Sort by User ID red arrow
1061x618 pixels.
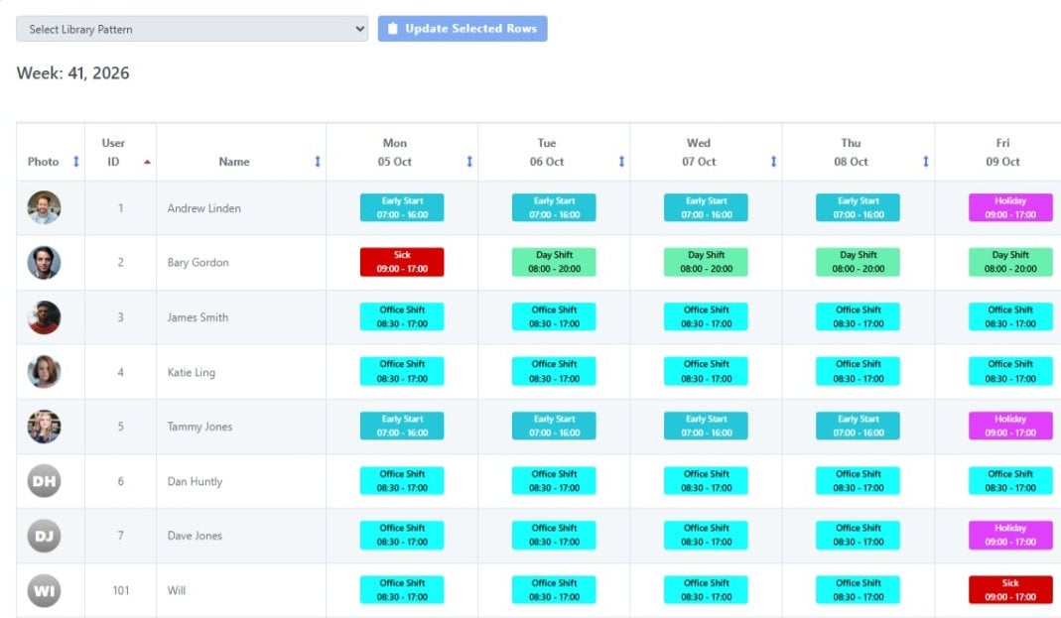pyautogui.click(x=147, y=162)
